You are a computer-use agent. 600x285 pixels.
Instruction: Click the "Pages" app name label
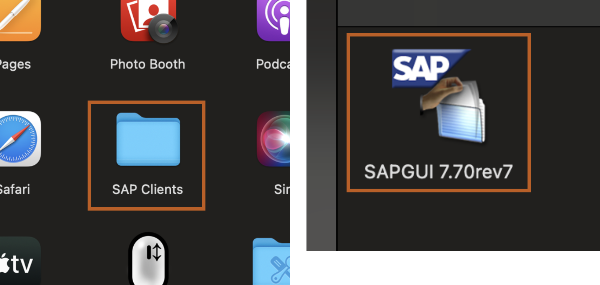[x=15, y=64]
